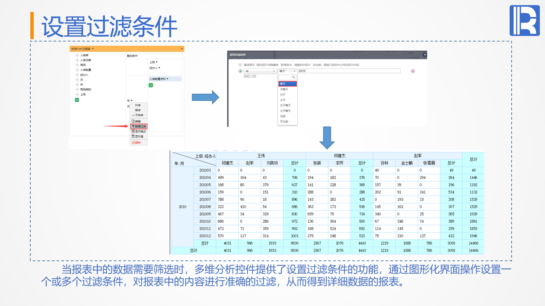545x306 pixels.
Task: Click the green arrow add-condition icon
Action: [x=240, y=71]
